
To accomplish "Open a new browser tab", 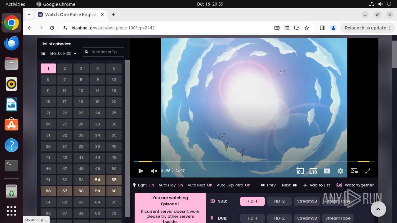I will click(x=114, y=15).
